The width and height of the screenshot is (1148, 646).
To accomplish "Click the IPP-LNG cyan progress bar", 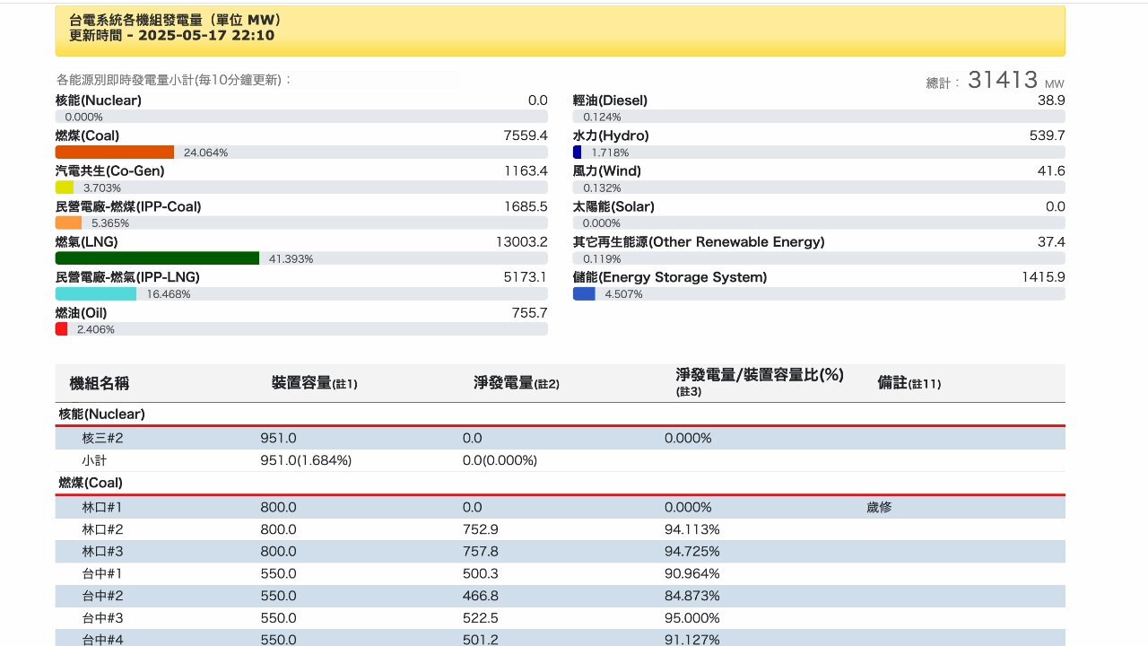I will click(x=96, y=293).
